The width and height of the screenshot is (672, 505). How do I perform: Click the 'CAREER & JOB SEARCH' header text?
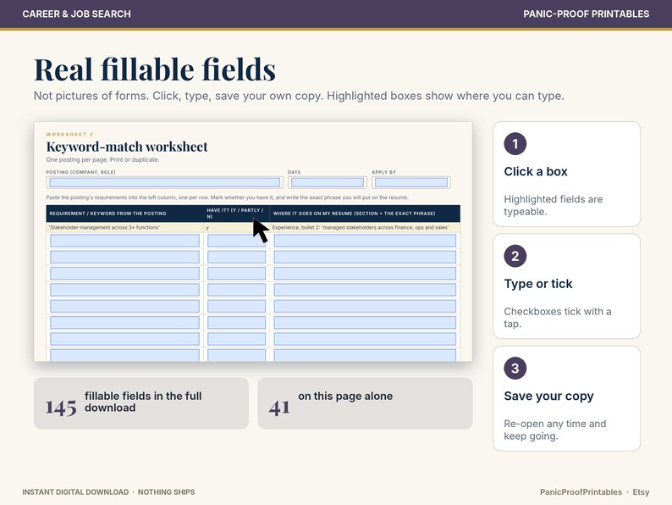coord(77,14)
